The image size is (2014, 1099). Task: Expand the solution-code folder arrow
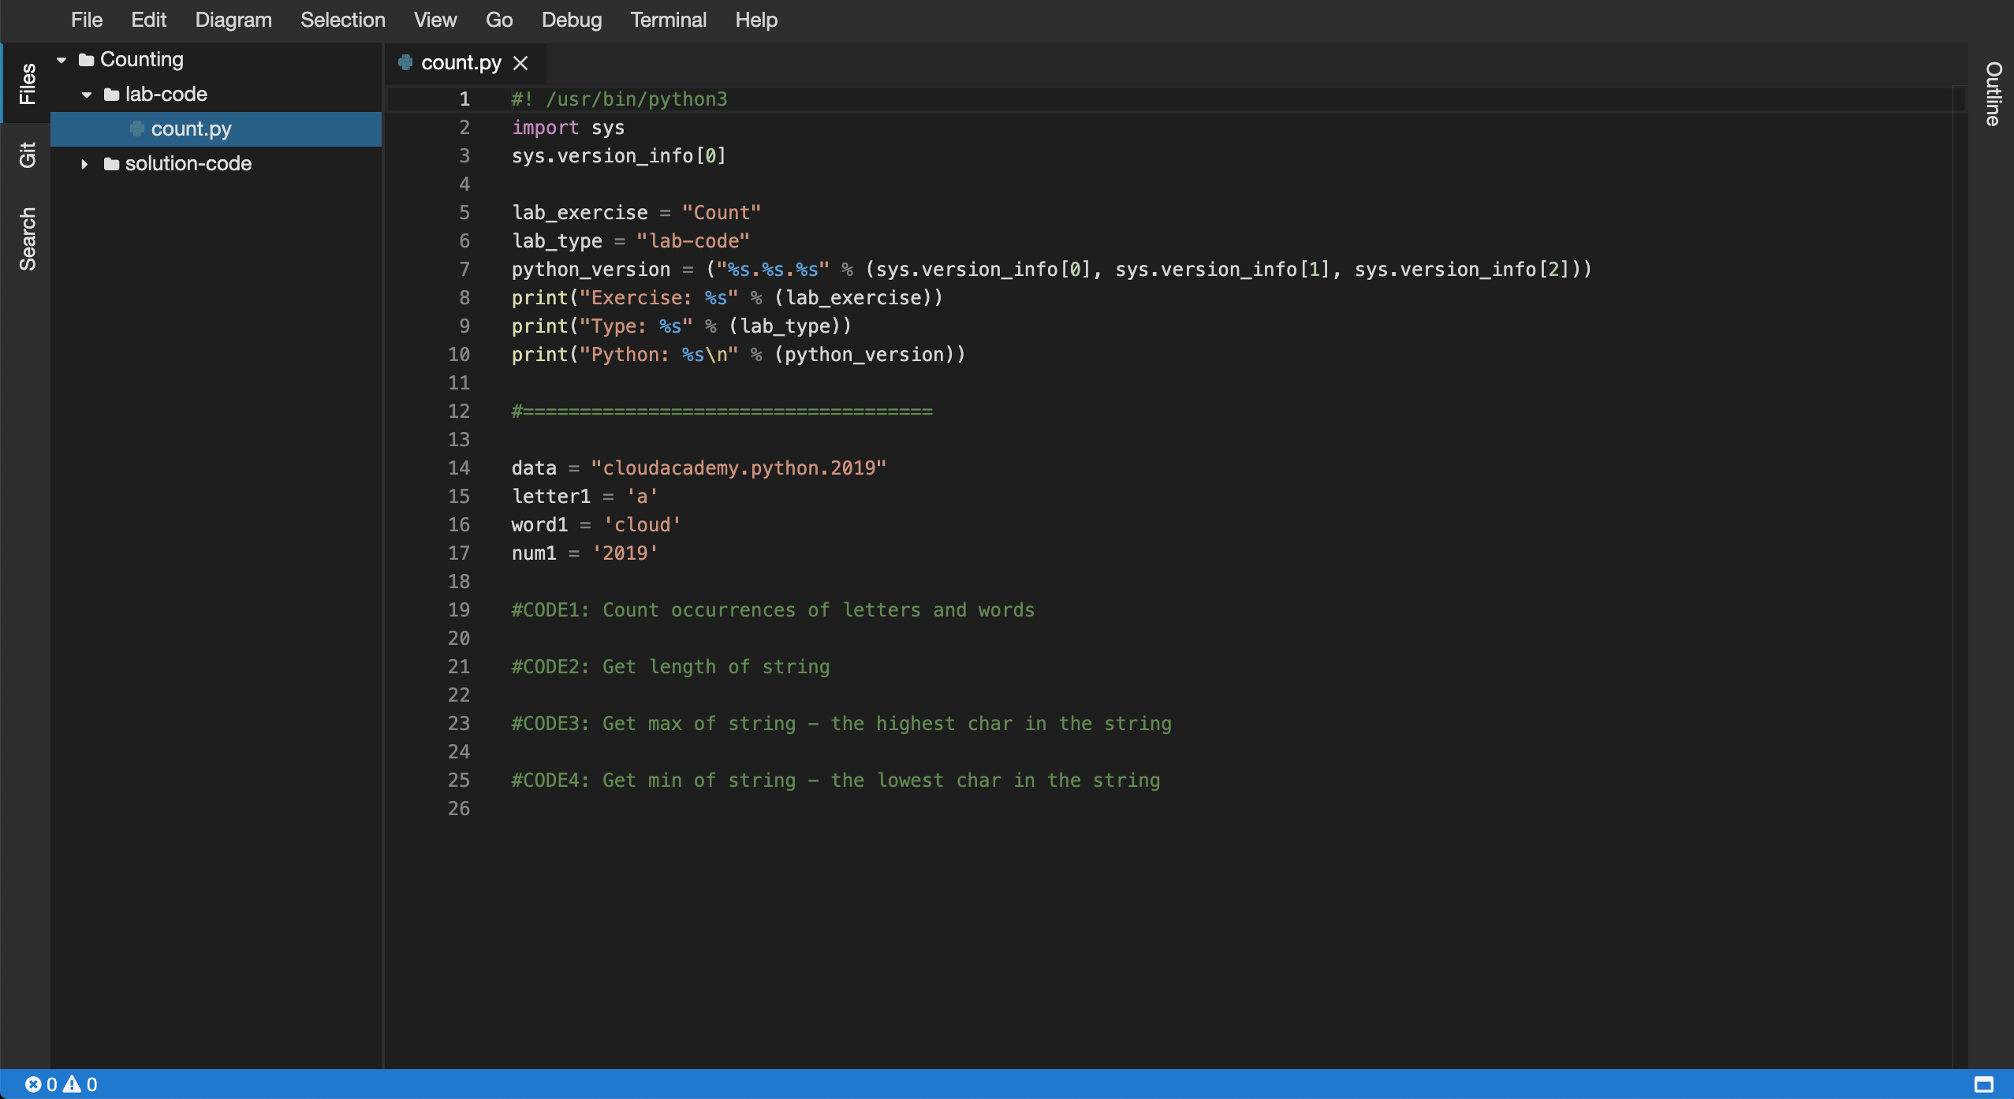click(x=84, y=164)
